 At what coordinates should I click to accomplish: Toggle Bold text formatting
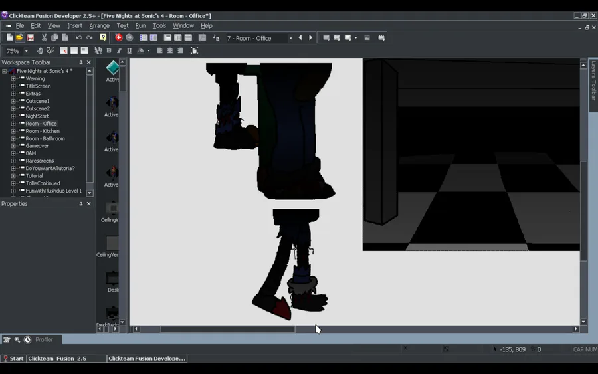click(109, 51)
